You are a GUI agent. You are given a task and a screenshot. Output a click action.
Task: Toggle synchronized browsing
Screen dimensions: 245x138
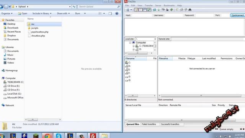186,10
